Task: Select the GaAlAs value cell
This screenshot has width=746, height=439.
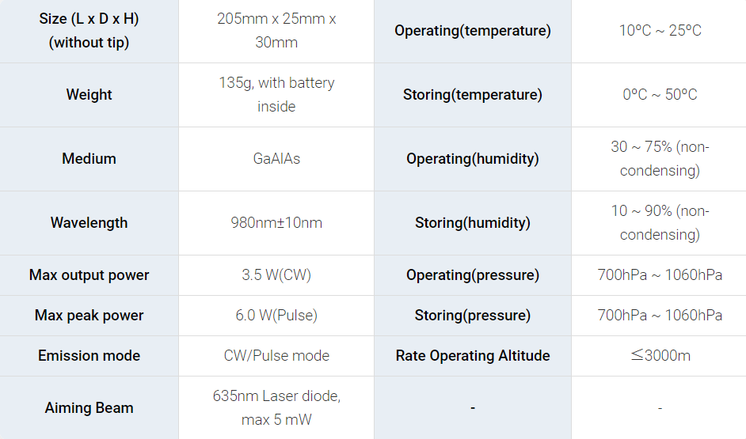Action: pos(276,159)
